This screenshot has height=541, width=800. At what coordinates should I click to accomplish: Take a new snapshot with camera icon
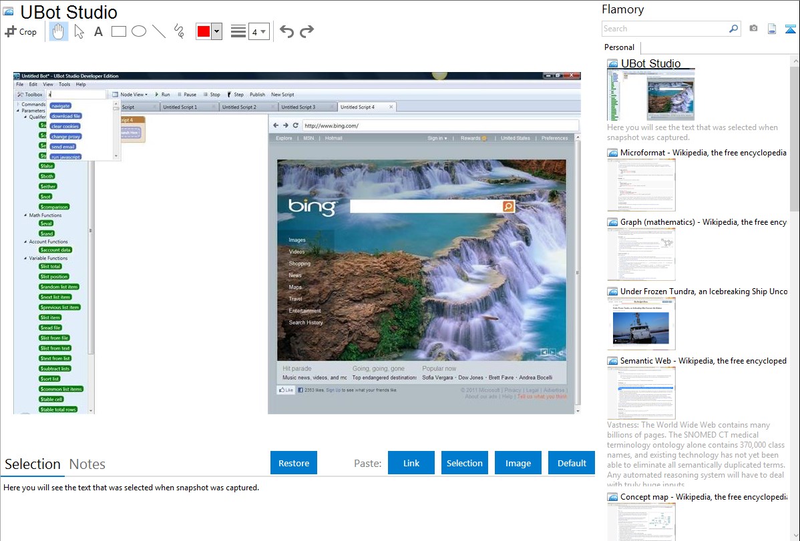753,29
